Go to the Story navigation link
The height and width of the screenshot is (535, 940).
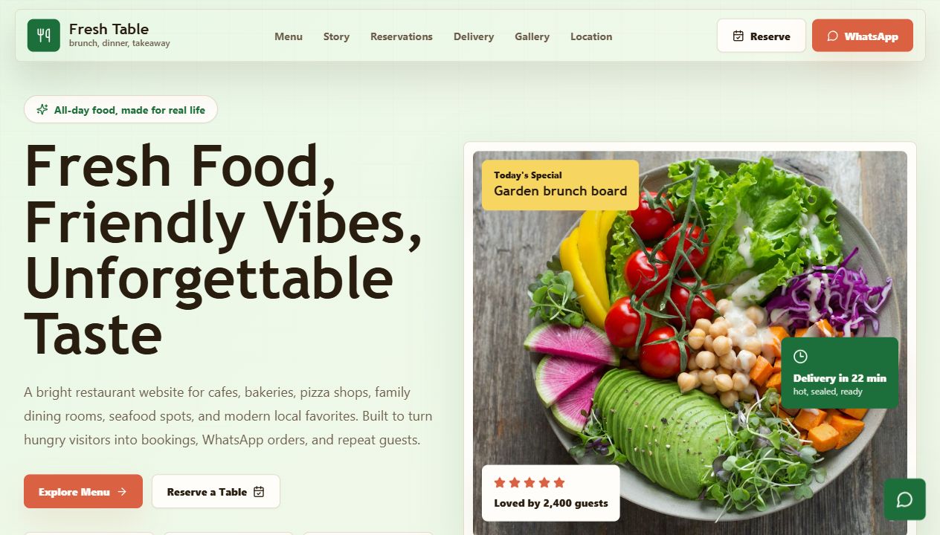point(336,36)
